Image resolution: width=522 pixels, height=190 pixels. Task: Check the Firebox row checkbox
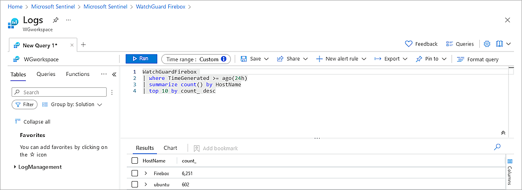(135, 173)
